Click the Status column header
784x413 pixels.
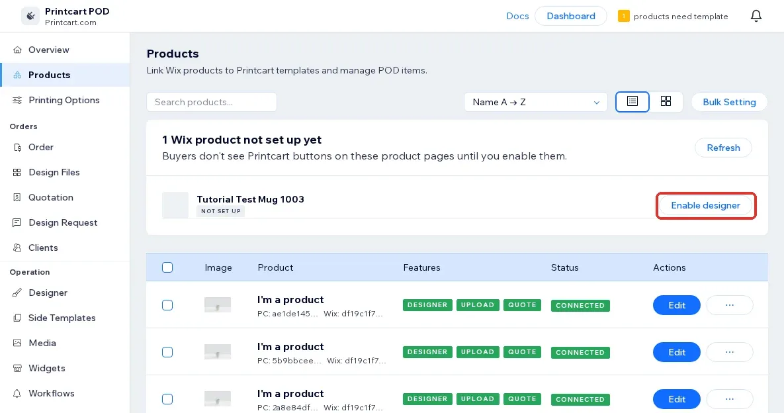[x=564, y=267]
